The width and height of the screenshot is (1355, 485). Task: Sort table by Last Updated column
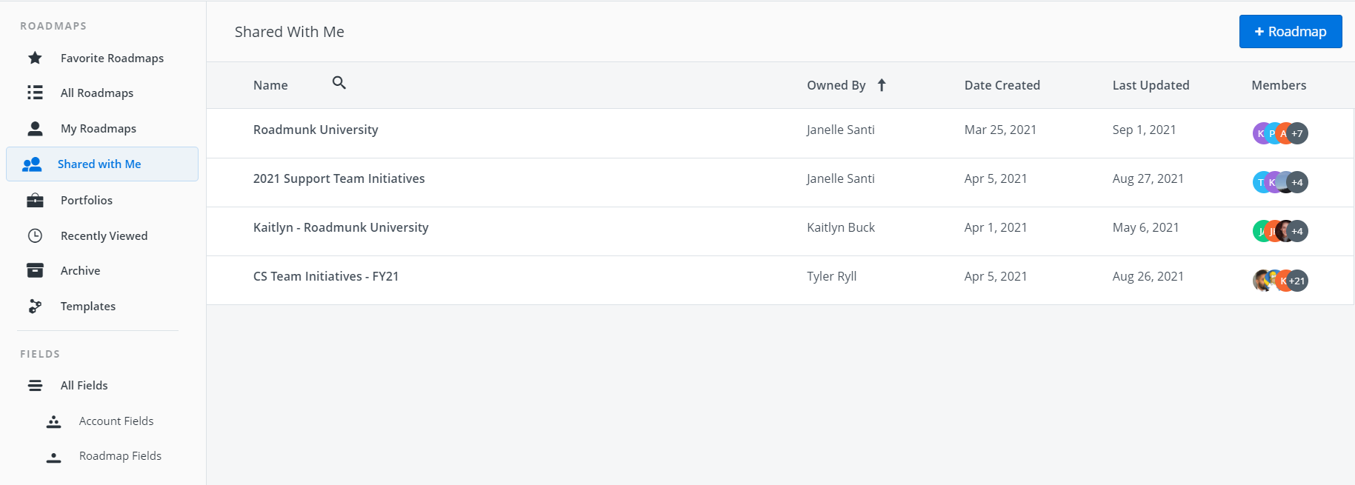click(x=1150, y=85)
